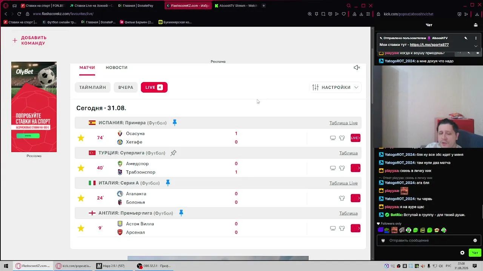Remove Osasuna match from favourites via star
The image size is (483, 271).
(81, 138)
